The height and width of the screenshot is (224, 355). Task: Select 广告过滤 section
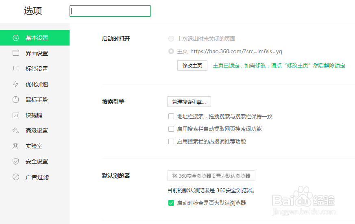[35, 177]
